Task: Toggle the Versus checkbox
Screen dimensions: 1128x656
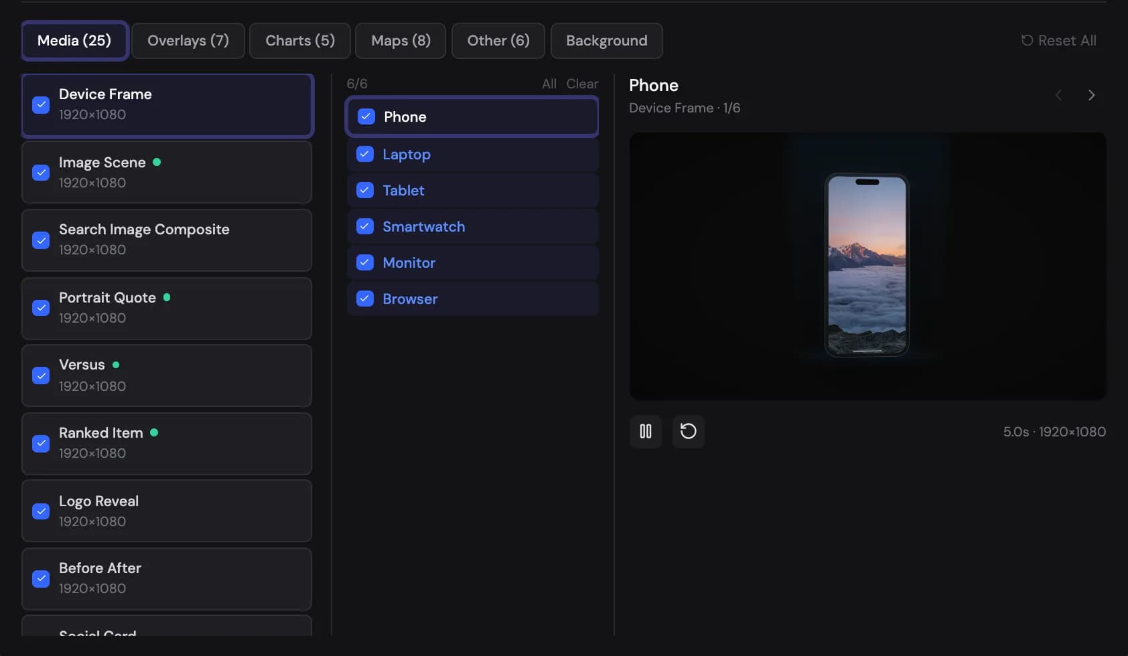Action: (41, 376)
